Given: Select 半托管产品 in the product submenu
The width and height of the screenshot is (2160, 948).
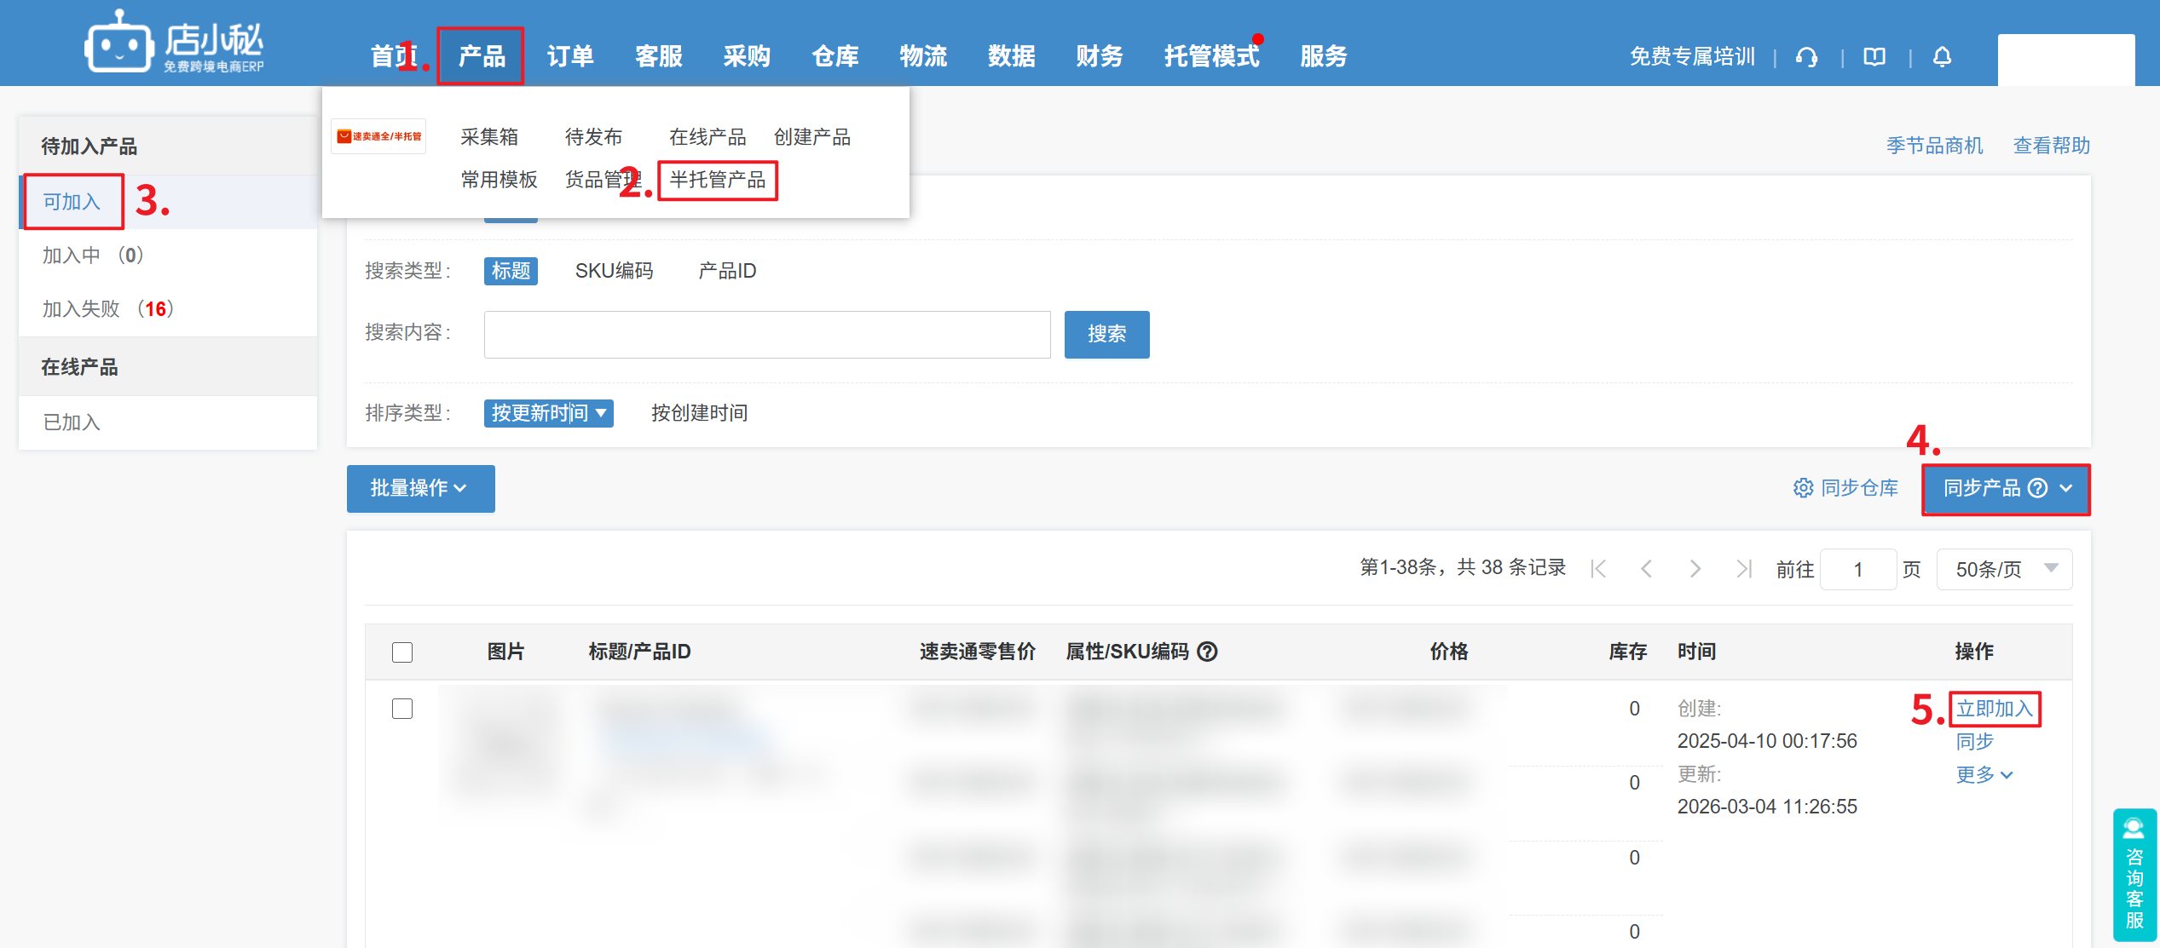Looking at the screenshot, I should pos(718,180).
